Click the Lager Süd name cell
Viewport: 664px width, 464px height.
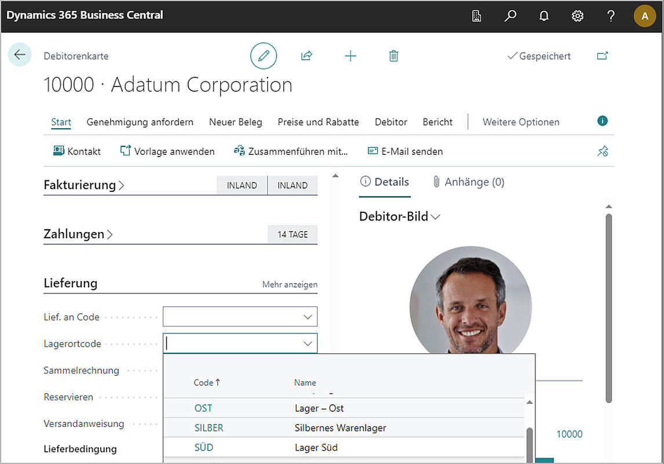[x=316, y=448]
